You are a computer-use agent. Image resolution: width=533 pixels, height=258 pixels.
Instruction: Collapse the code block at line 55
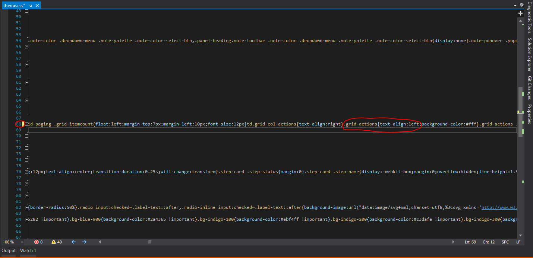(x=26, y=47)
